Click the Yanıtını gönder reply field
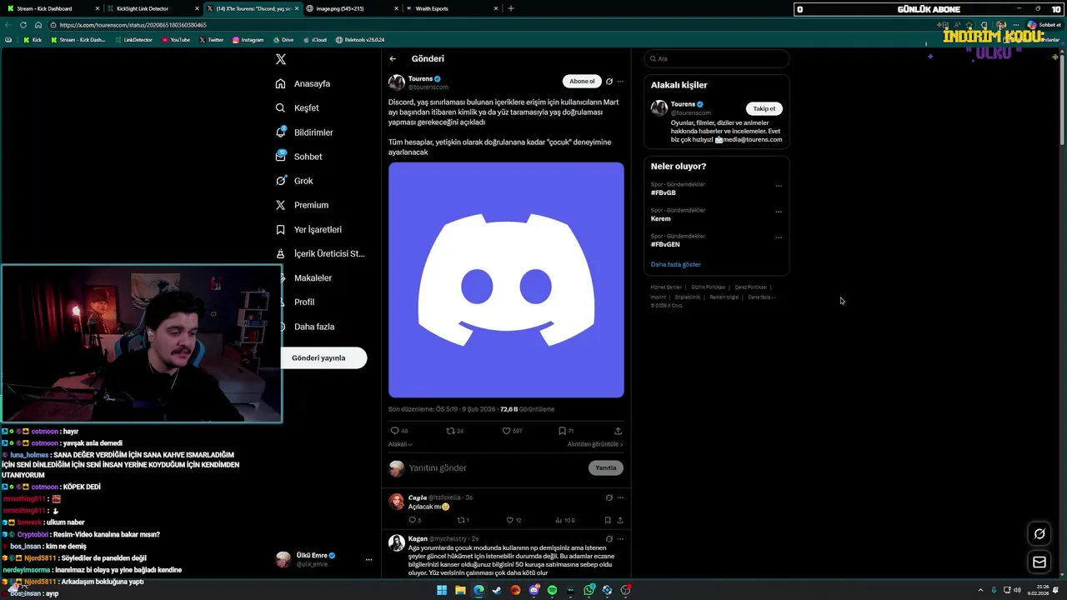This screenshot has height=600, width=1067. tap(496, 468)
